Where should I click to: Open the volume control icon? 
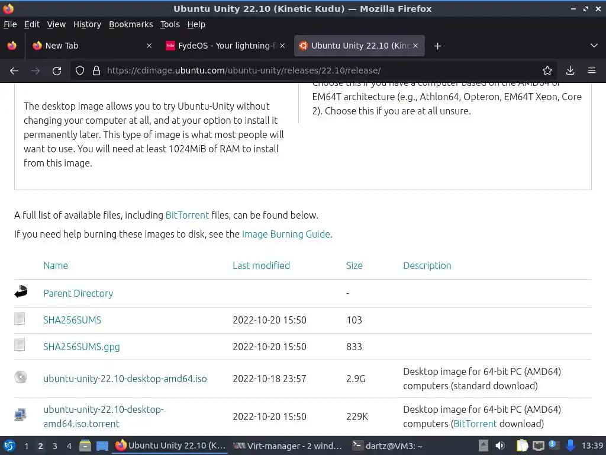[x=500, y=446]
